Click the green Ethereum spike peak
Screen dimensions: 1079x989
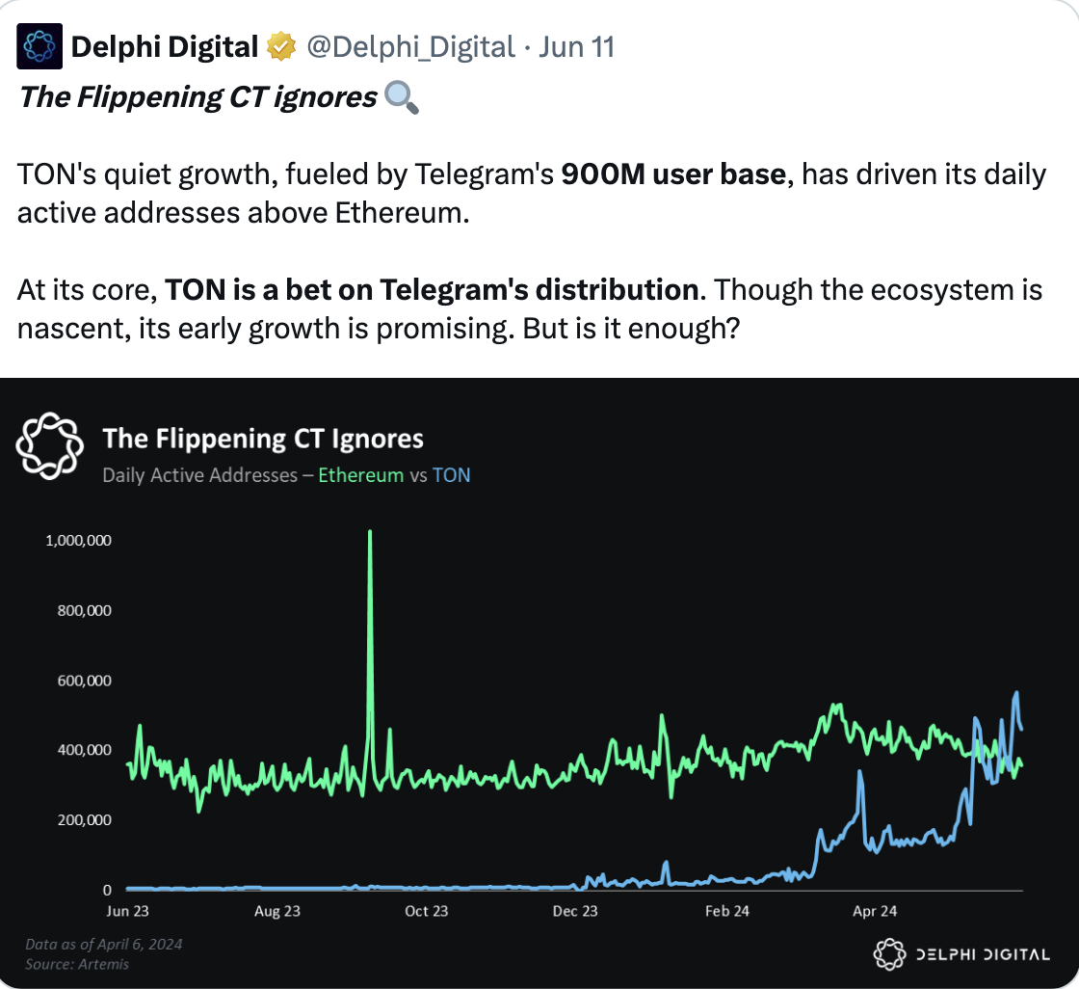[x=370, y=532]
